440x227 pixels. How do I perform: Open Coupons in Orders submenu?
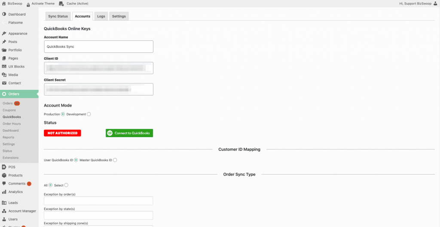coord(9,110)
